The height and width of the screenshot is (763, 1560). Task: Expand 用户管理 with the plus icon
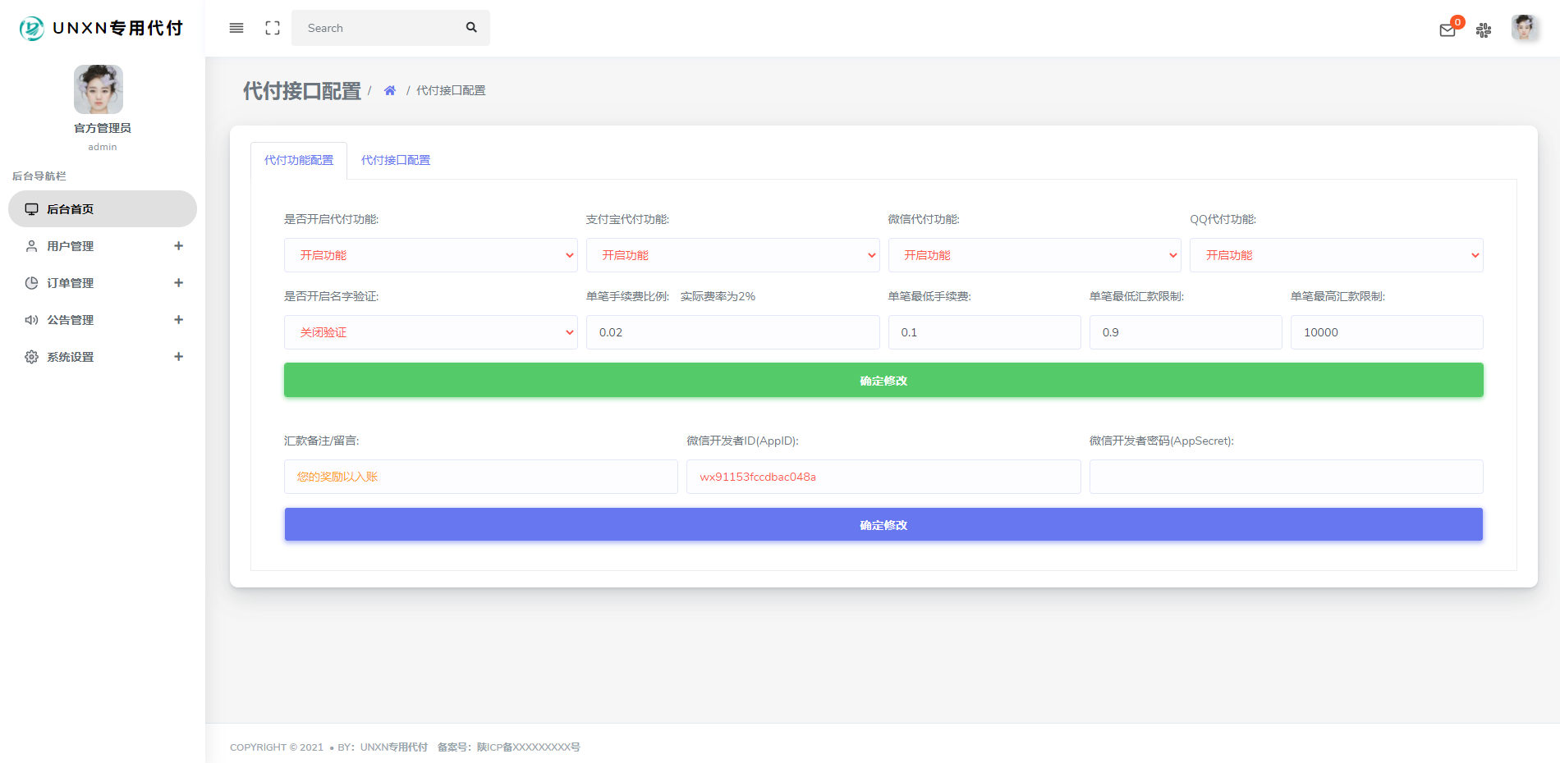click(x=178, y=246)
